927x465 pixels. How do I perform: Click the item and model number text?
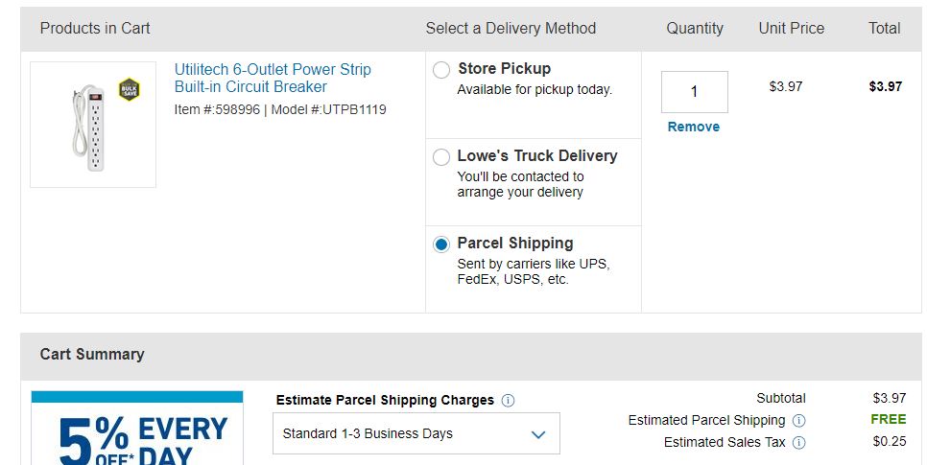point(280,109)
